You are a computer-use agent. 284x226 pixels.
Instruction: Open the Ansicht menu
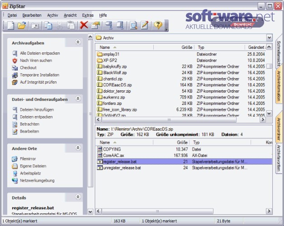pyautogui.click(x=70, y=15)
